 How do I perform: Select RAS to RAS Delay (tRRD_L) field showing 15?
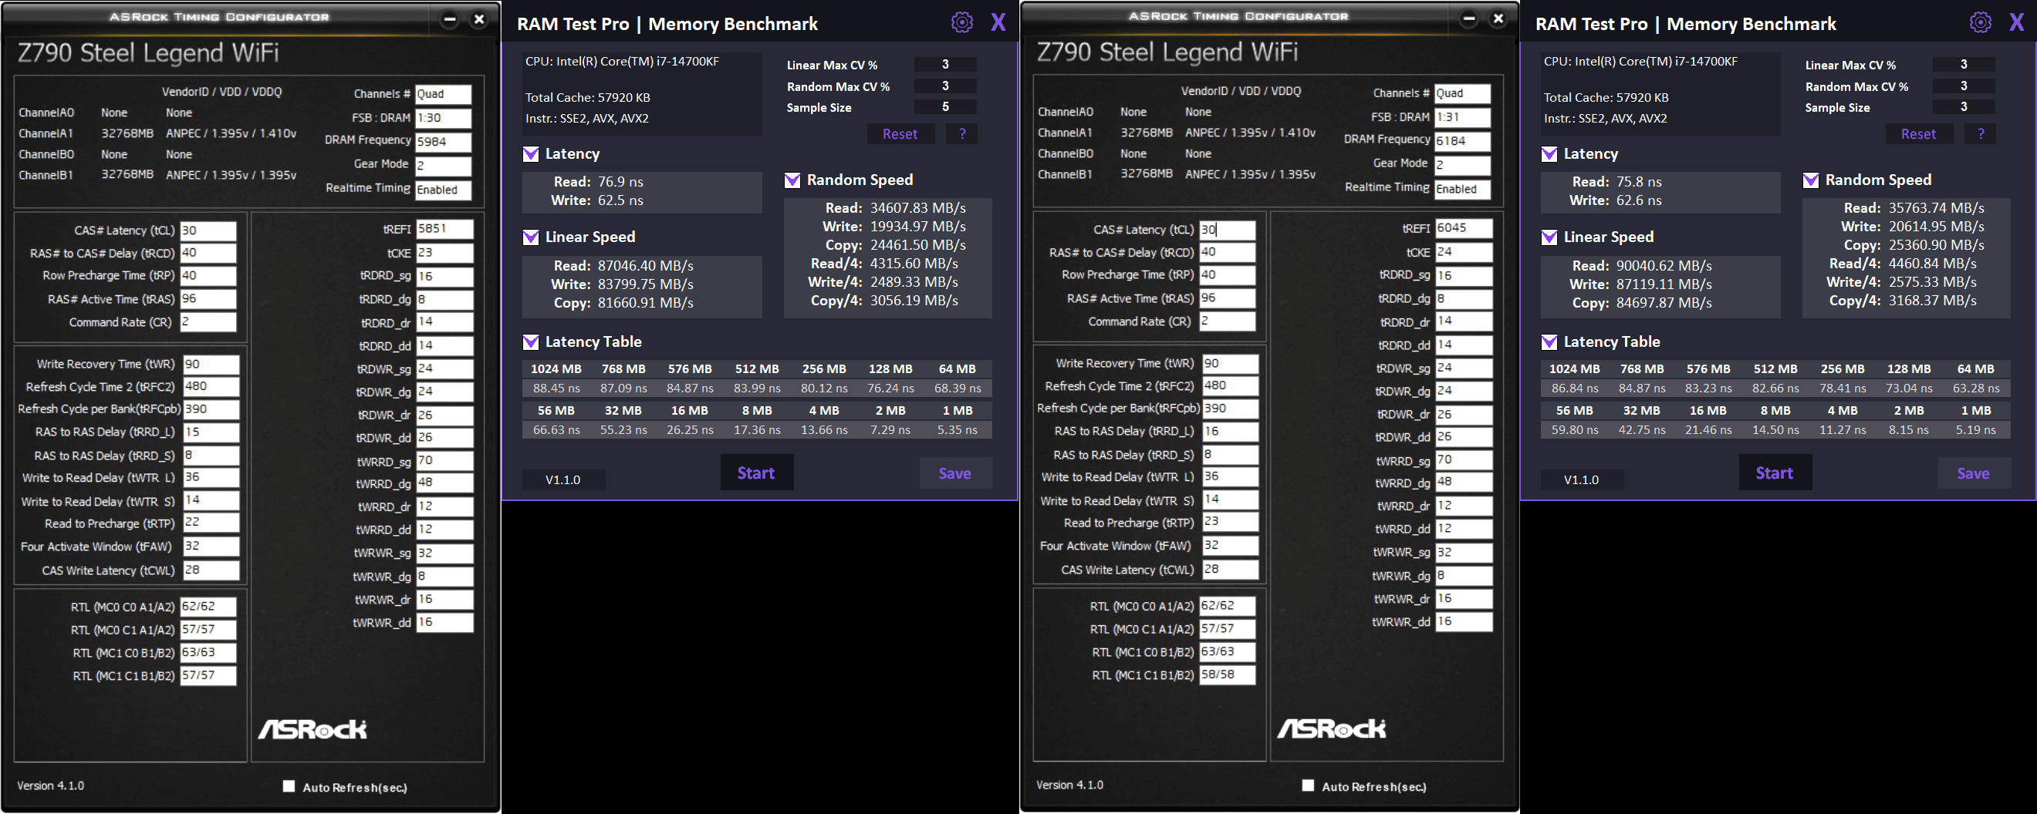coord(211,432)
